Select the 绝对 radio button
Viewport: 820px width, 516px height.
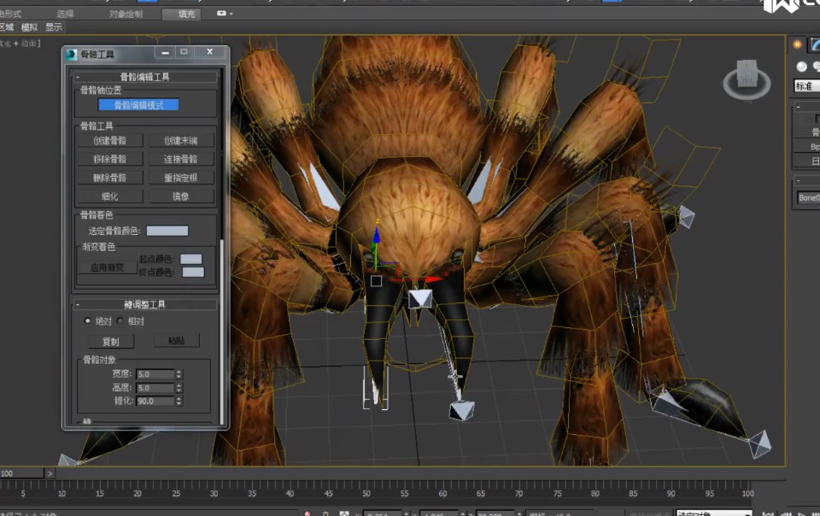point(87,321)
